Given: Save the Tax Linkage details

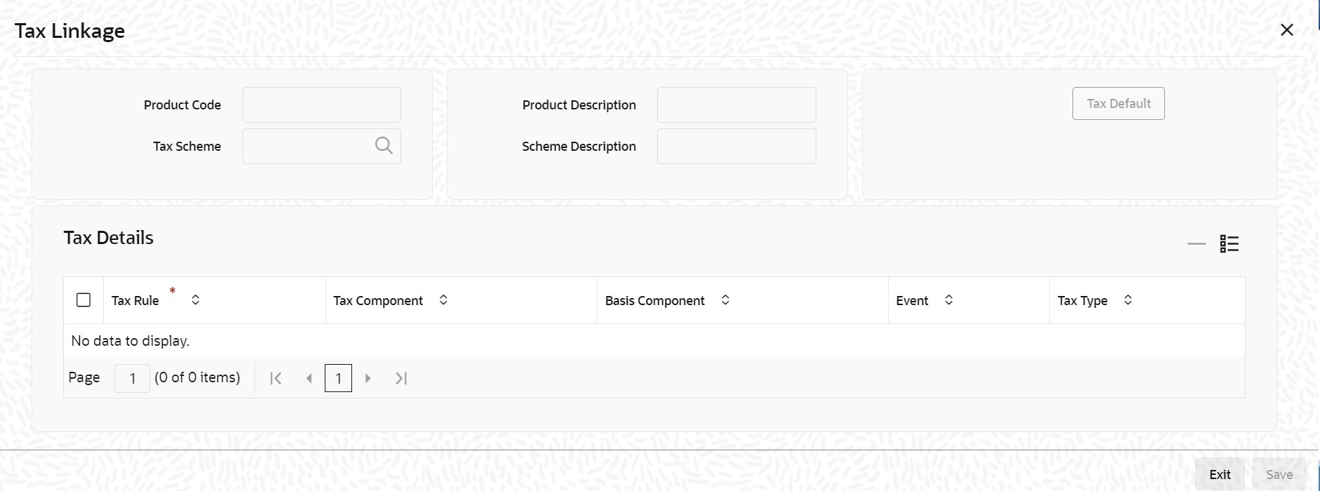Looking at the screenshot, I should click(x=1279, y=474).
